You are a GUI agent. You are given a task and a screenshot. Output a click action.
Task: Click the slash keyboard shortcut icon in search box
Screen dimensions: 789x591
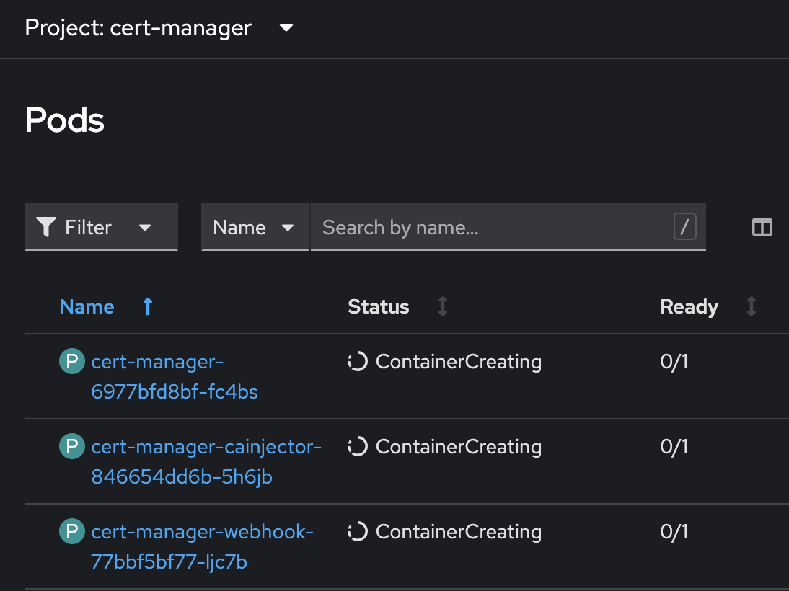coord(684,226)
